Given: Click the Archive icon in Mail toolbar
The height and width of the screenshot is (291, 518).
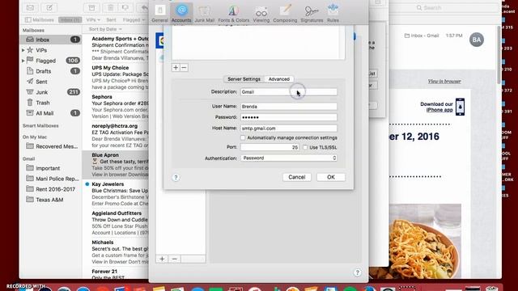Looking at the screenshot, I should [x=91, y=7].
